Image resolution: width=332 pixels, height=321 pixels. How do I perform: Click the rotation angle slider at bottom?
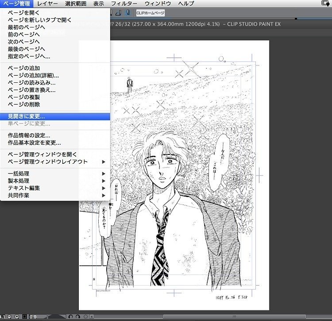(57, 317)
